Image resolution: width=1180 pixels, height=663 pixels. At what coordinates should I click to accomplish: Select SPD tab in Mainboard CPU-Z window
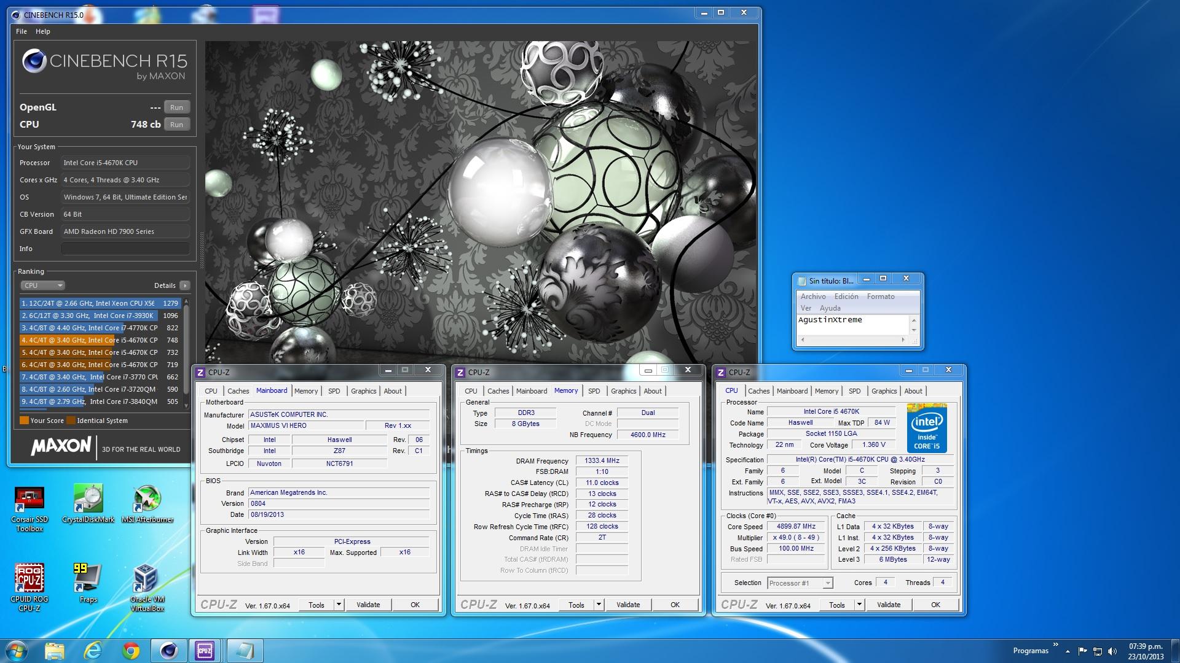click(334, 391)
